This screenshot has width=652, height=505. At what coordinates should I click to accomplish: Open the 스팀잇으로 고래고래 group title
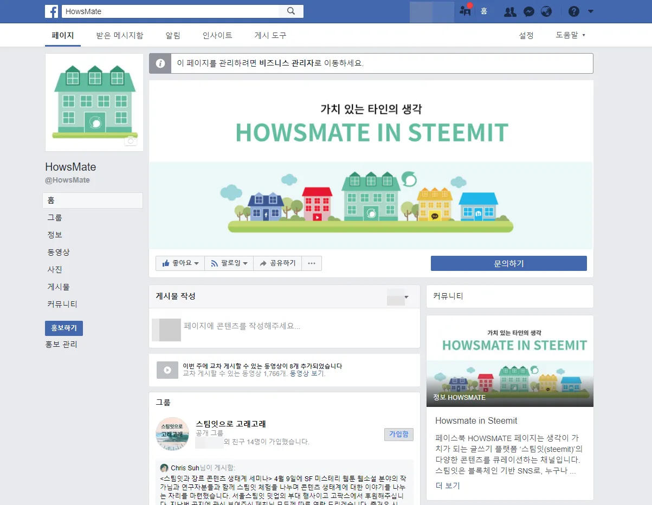231,424
